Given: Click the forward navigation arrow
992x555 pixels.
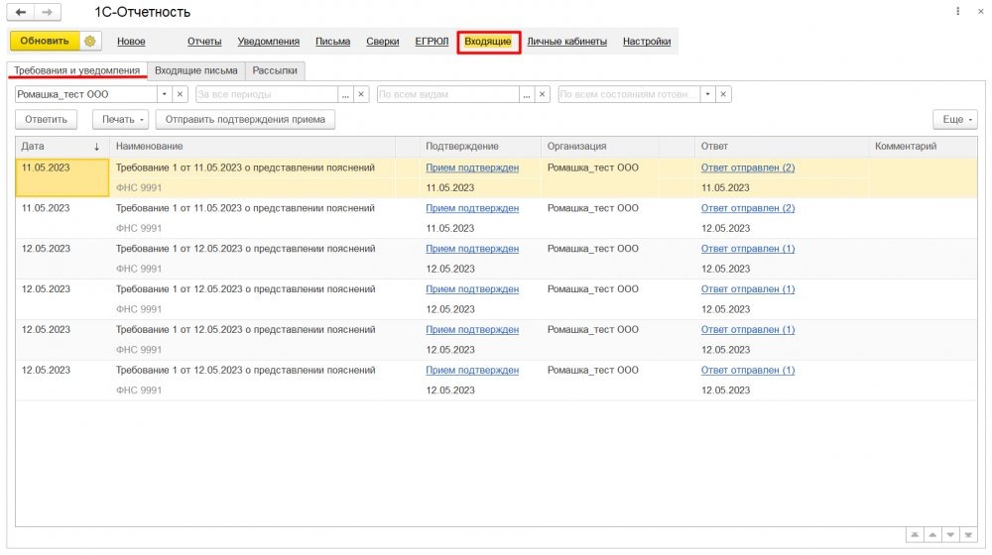Looking at the screenshot, I should click(x=48, y=12).
